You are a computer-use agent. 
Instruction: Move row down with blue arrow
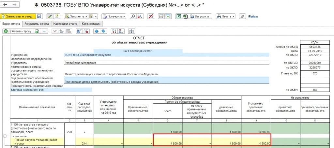(x=103, y=31)
